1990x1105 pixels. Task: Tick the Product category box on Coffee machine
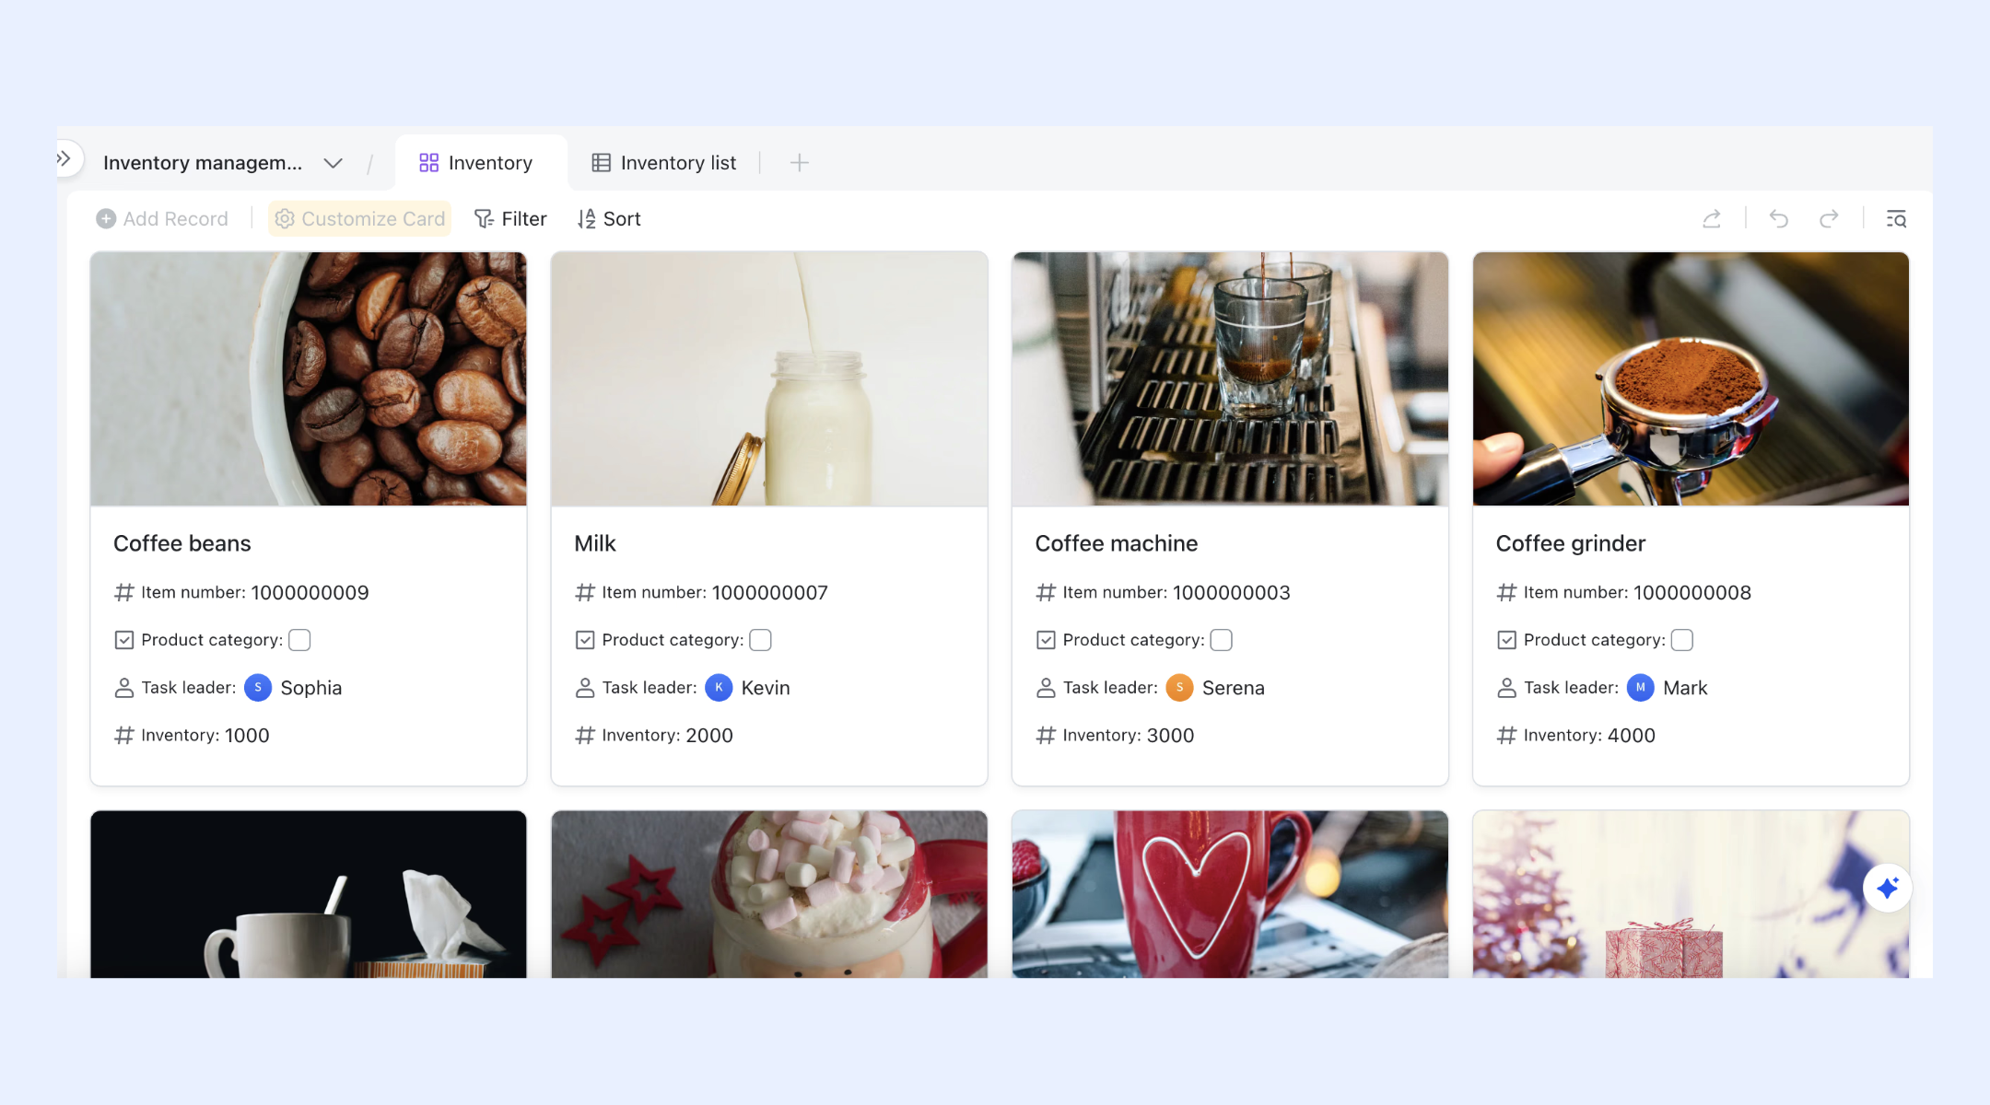(1221, 640)
